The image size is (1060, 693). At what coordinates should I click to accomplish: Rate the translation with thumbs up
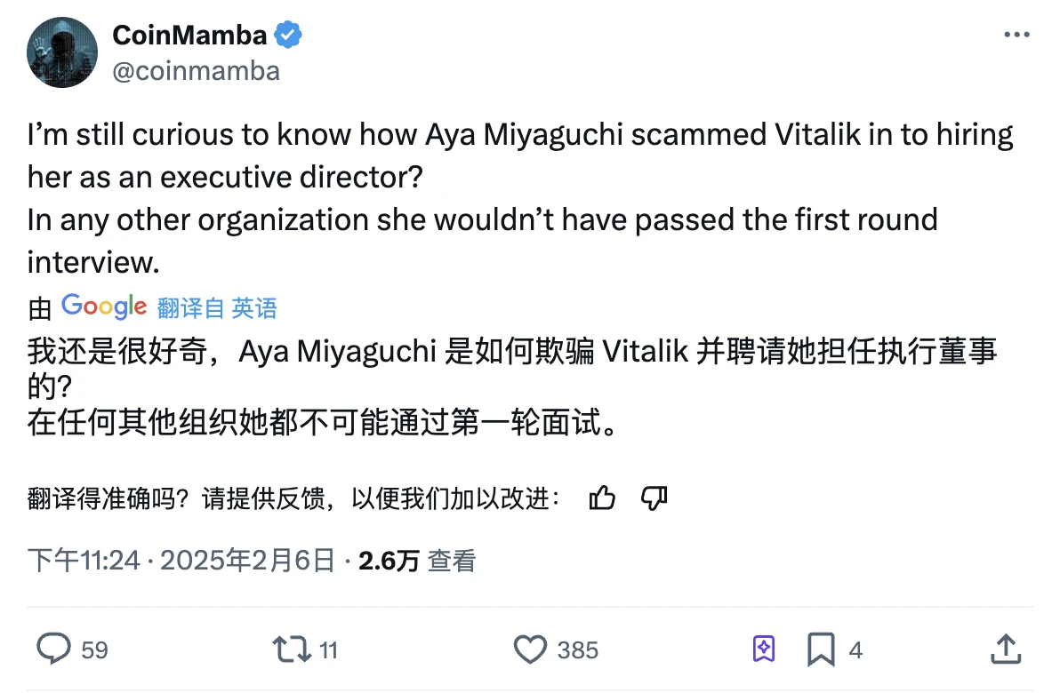(x=602, y=498)
